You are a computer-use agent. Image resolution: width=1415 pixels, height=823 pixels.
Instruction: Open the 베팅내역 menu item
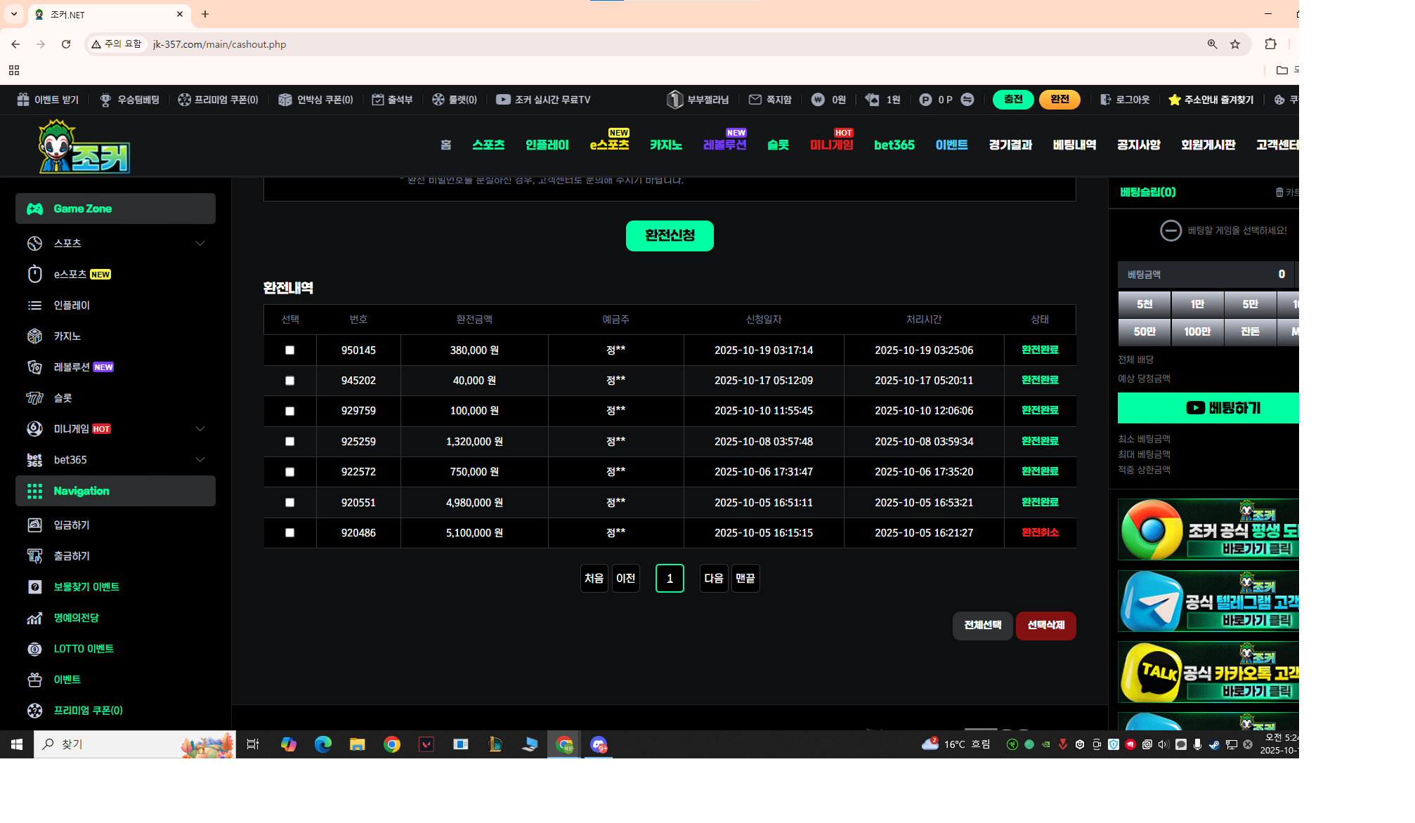(x=1074, y=145)
